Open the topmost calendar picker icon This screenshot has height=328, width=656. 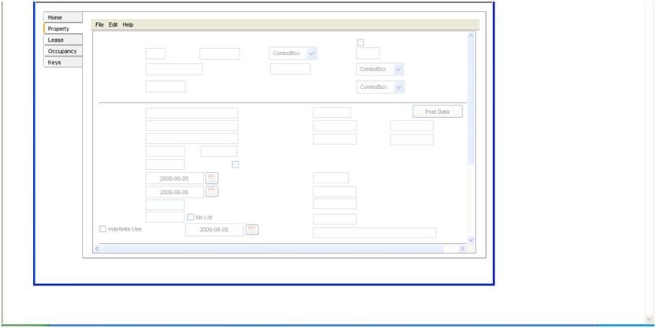point(212,178)
